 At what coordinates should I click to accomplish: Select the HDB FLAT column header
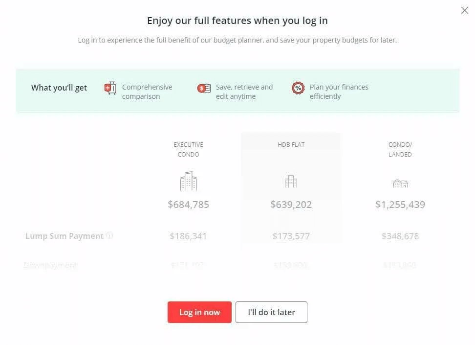[291, 145]
